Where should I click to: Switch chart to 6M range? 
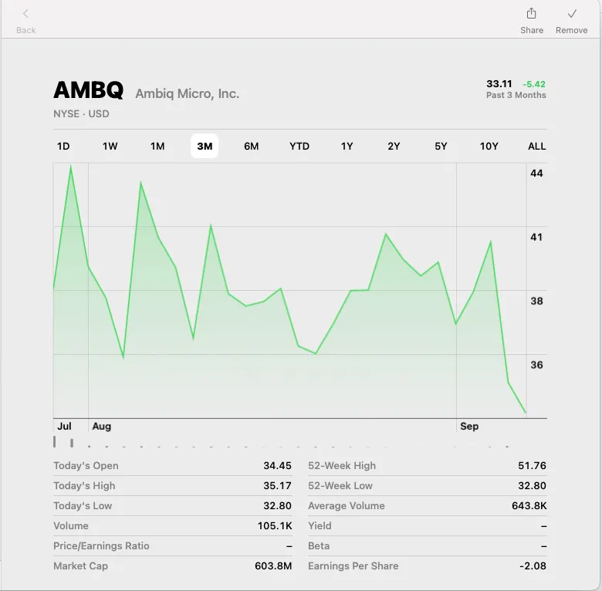(252, 146)
